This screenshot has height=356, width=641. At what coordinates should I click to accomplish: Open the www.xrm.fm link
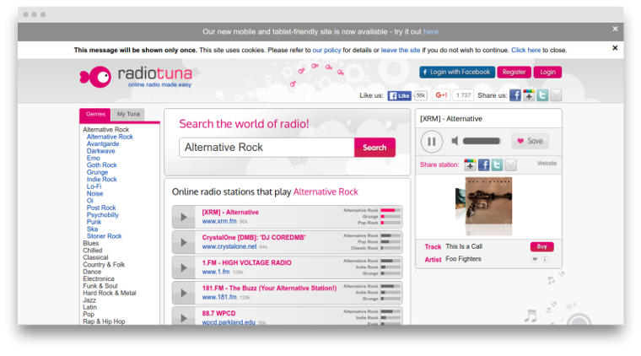[x=219, y=221]
